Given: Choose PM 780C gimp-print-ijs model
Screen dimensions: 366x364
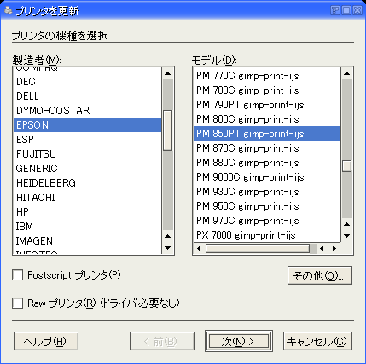Looking at the screenshot, I should [x=267, y=90].
